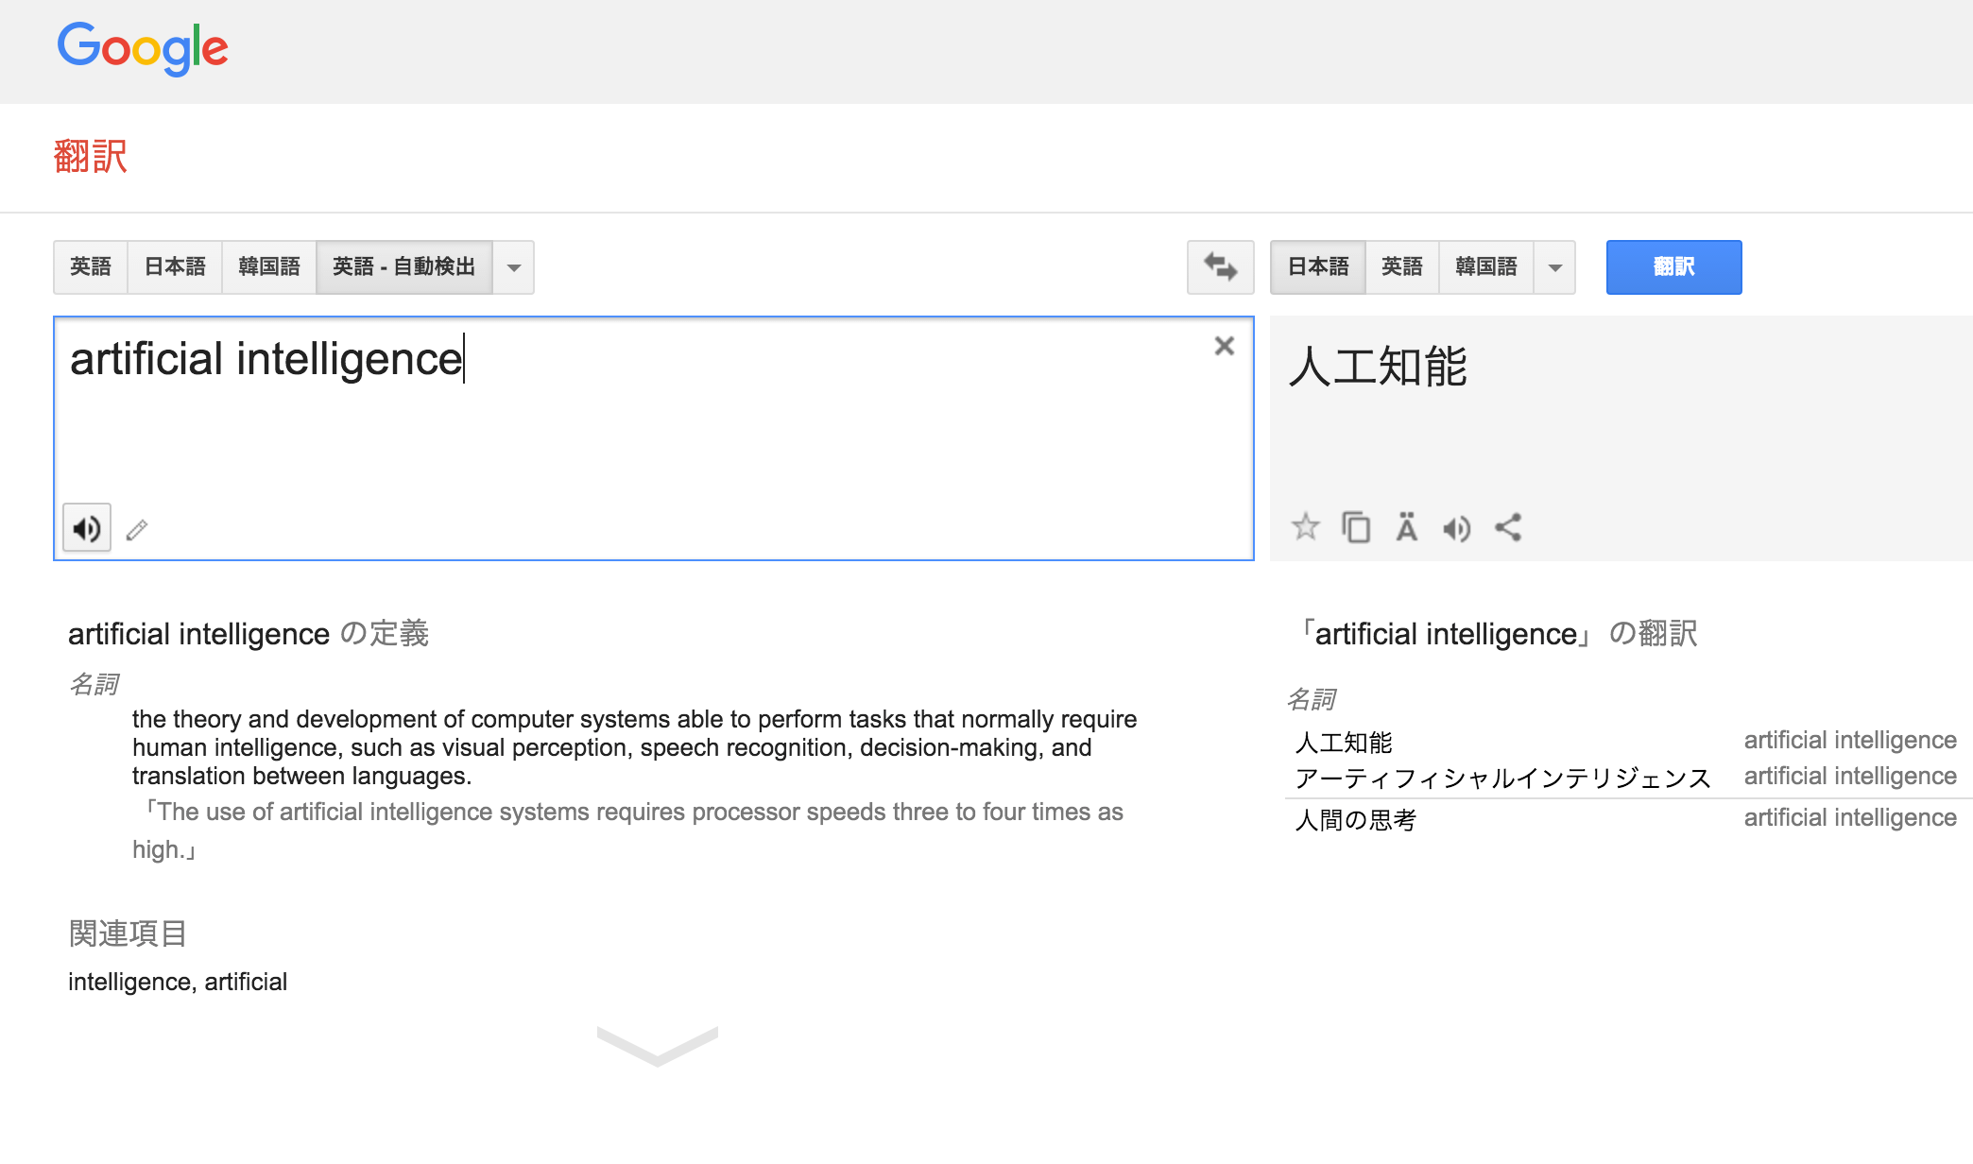The width and height of the screenshot is (1973, 1164).
Task: Click reverse translation beside アーティフィシャルインテリジェンス
Action: (x=1850, y=776)
